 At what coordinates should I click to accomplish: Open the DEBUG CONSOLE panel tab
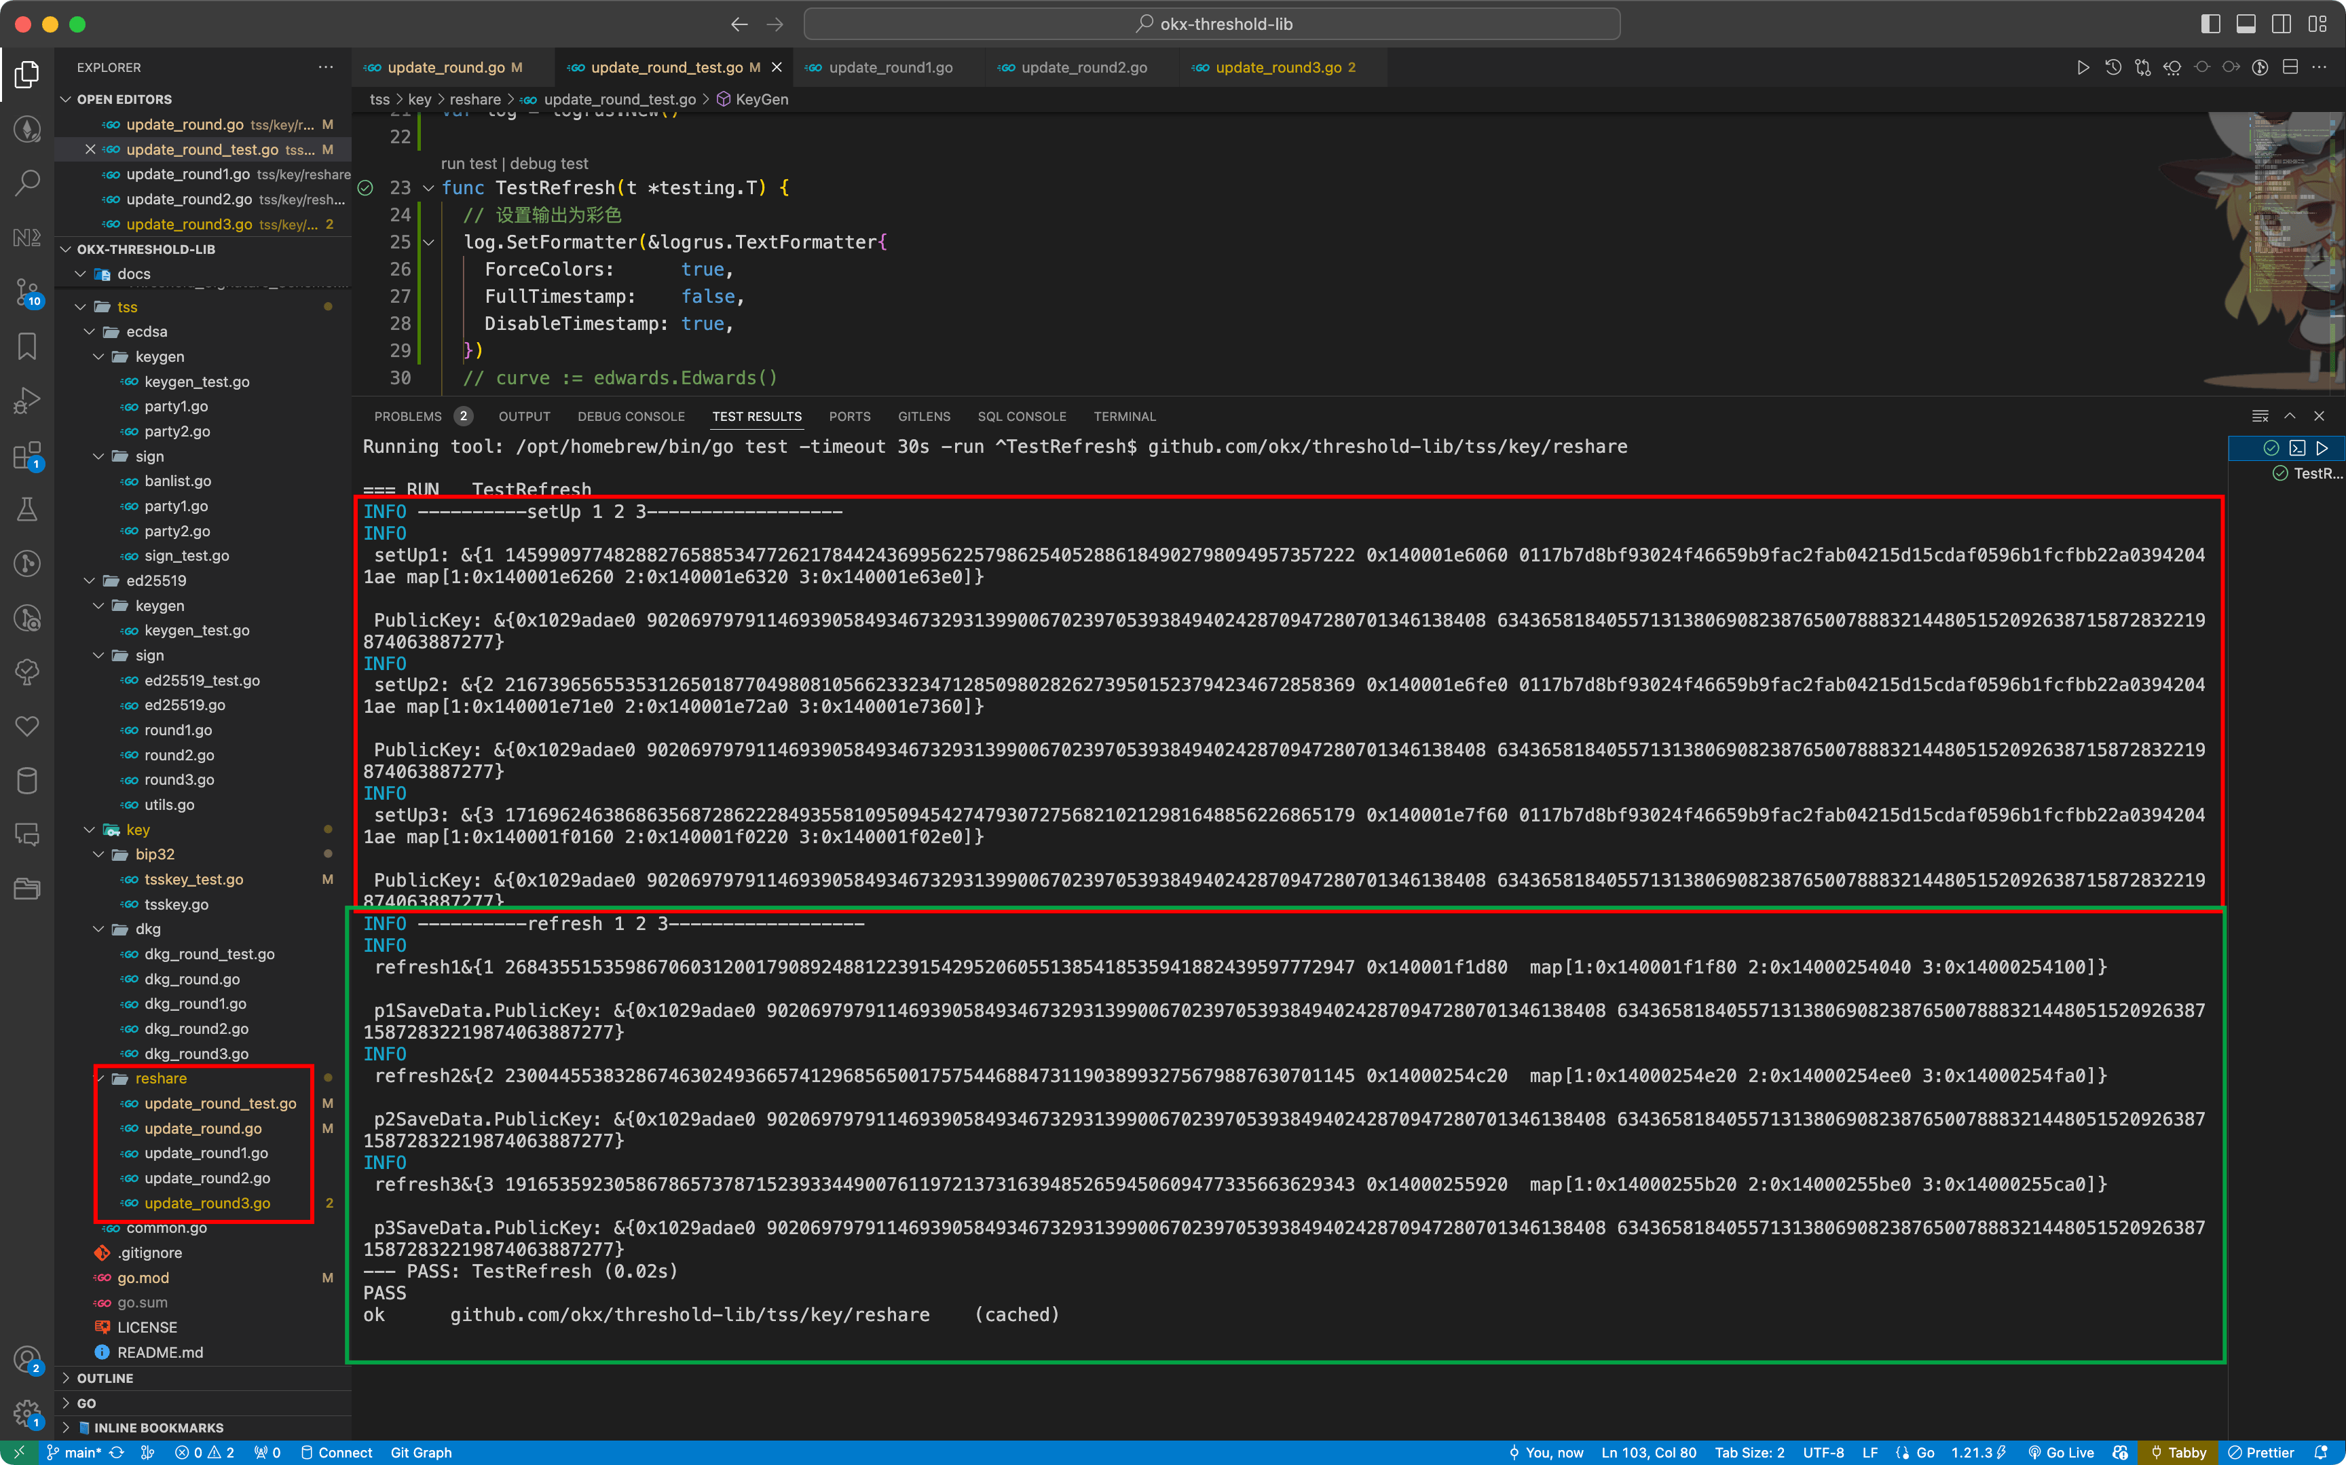pyautogui.click(x=631, y=415)
